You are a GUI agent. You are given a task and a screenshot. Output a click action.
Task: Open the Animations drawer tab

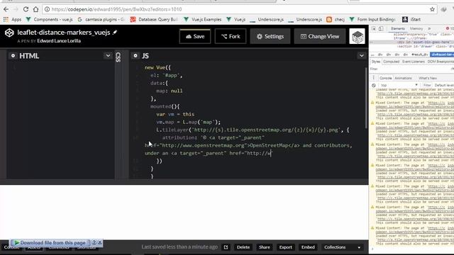click(403, 78)
